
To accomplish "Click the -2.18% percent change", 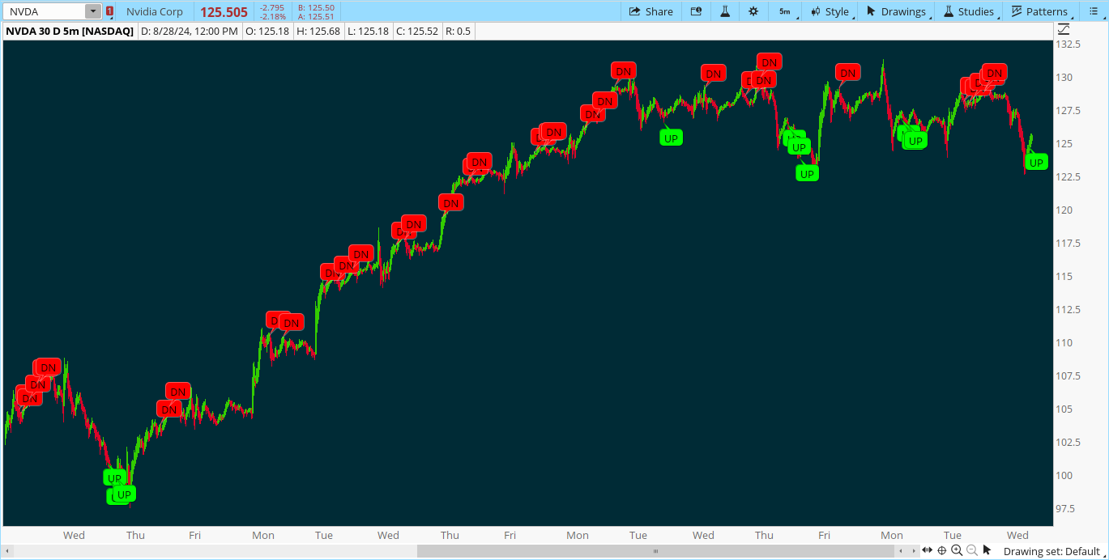I will point(273,16).
